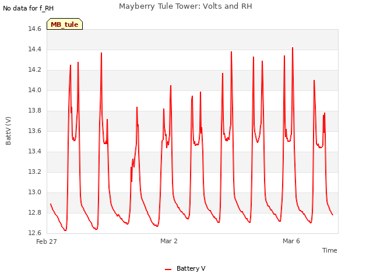Click the 14.0 y-axis tick label
The image size is (373, 280).
[35, 90]
